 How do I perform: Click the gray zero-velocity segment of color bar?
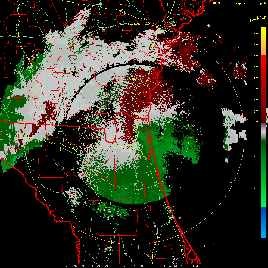click(263, 132)
